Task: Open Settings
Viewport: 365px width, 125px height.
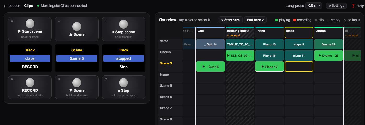Action: tap(336, 5)
